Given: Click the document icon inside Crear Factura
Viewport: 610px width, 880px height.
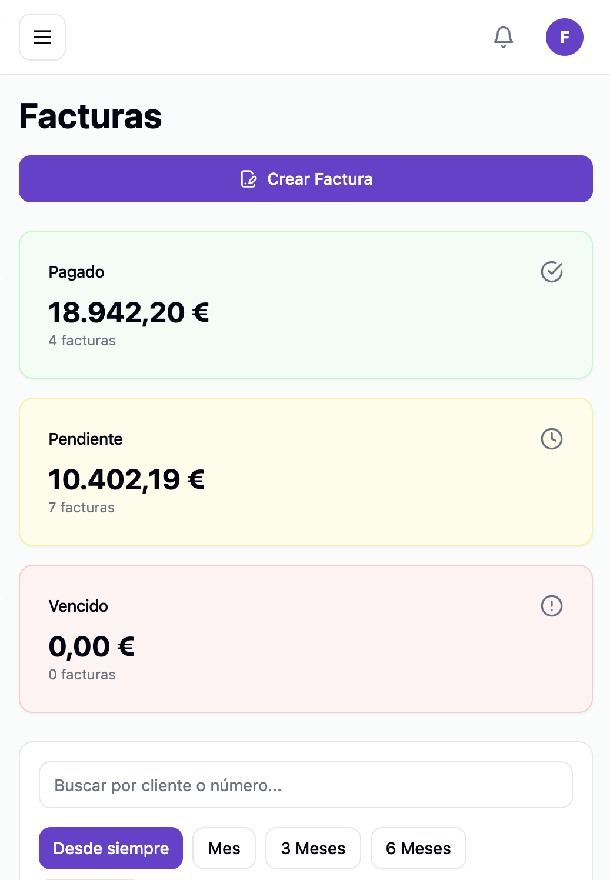Looking at the screenshot, I should coord(248,179).
